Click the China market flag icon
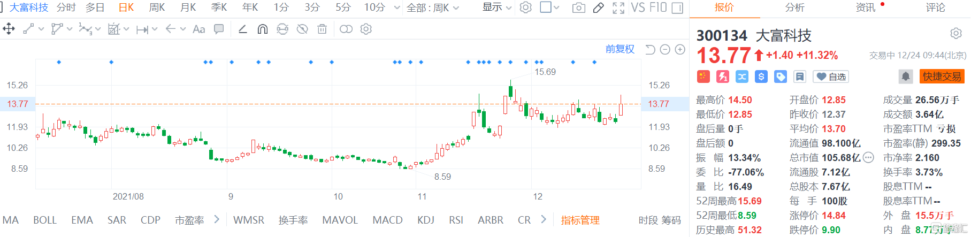971x237 pixels. [x=704, y=77]
